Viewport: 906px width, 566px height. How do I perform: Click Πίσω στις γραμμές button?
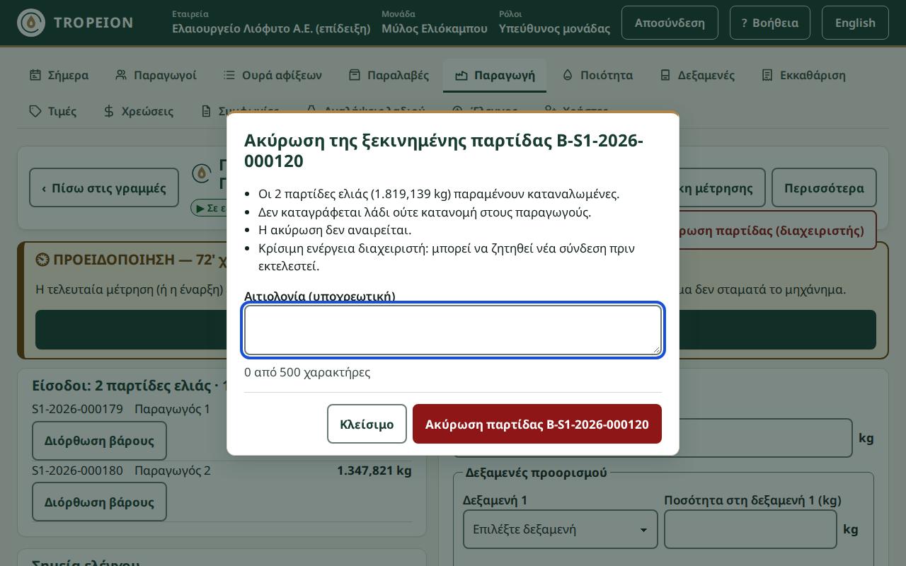[104, 188]
